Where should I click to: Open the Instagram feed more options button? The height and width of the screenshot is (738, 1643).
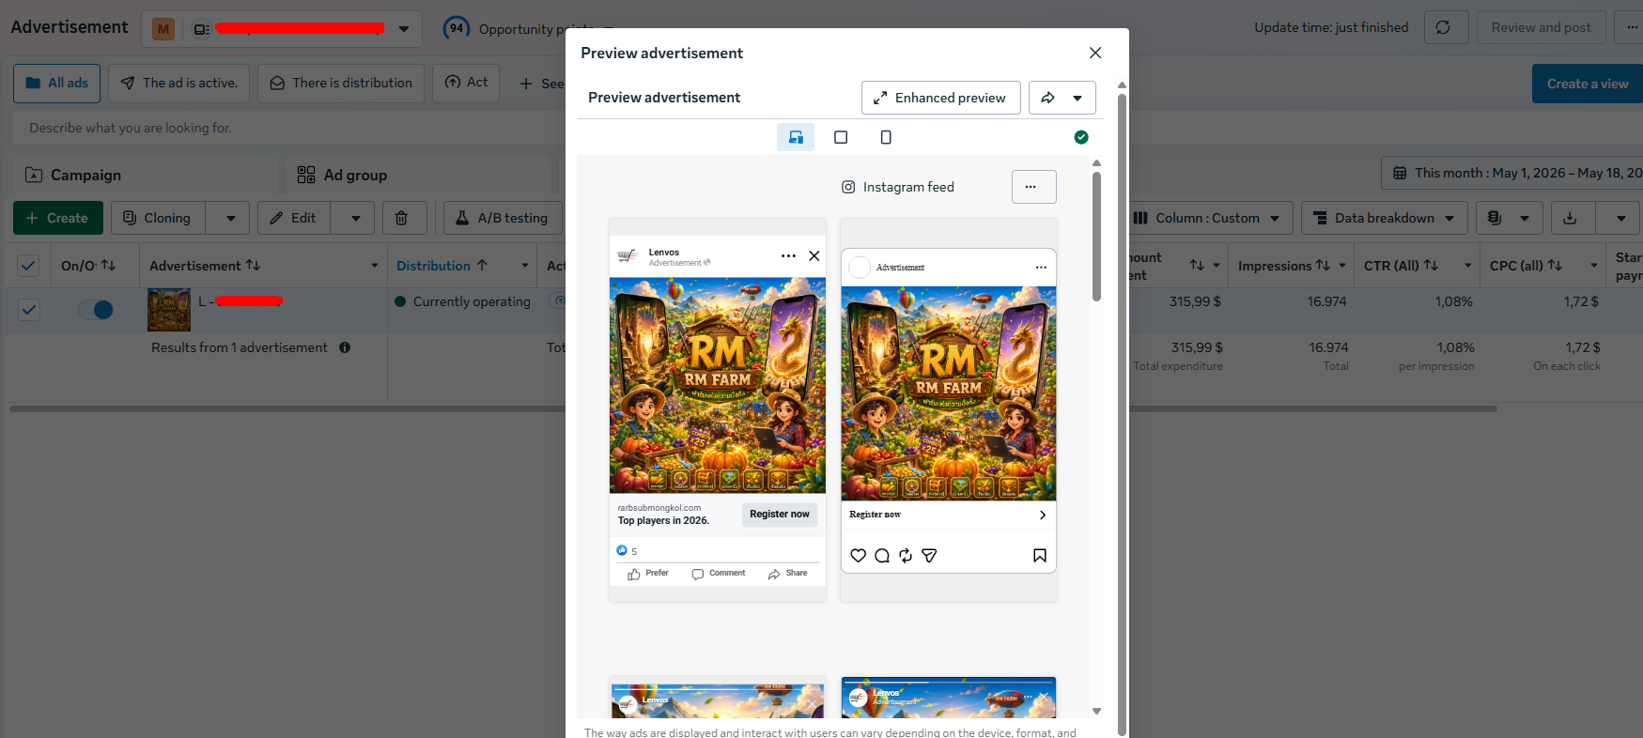pos(1033,187)
